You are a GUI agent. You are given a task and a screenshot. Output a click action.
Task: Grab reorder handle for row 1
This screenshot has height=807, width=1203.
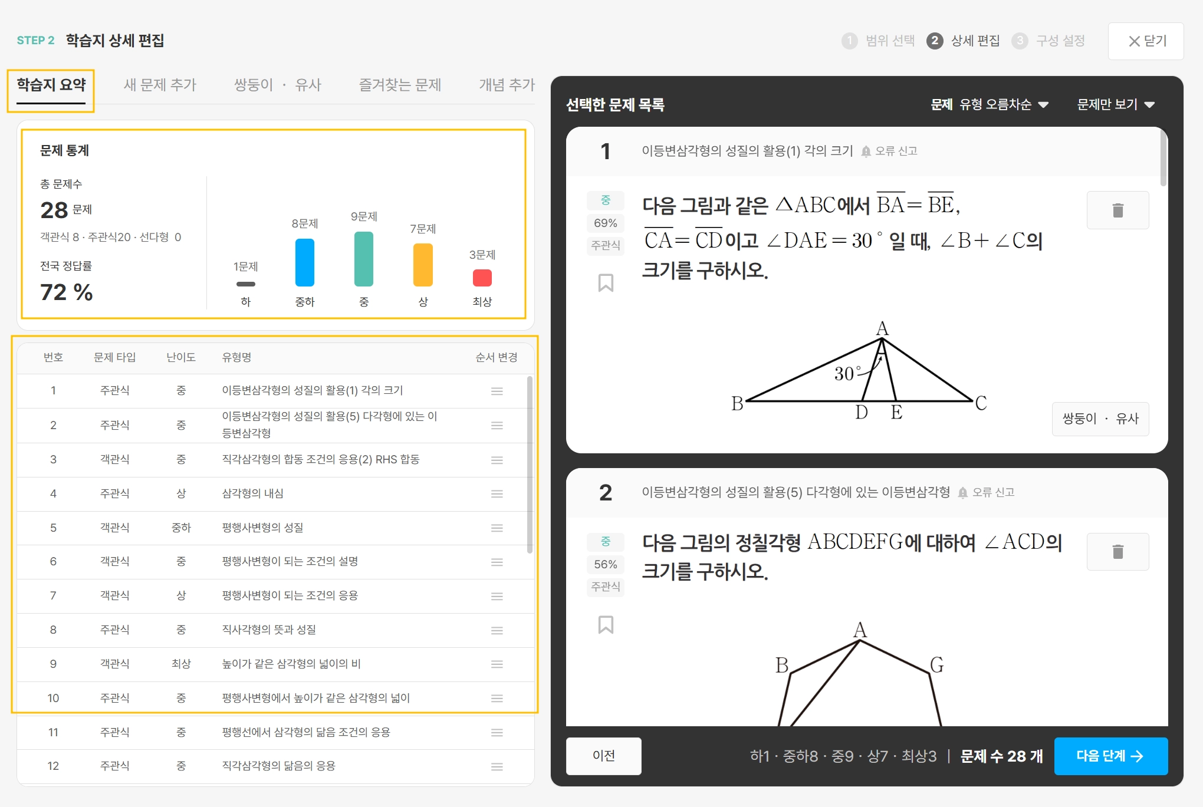tap(497, 391)
